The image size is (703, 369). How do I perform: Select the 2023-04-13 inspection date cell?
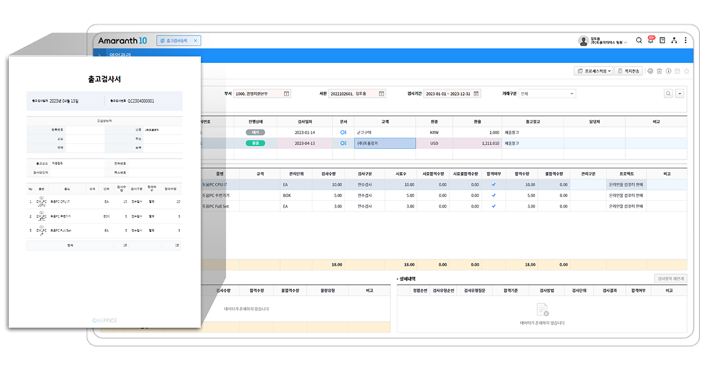(x=305, y=143)
